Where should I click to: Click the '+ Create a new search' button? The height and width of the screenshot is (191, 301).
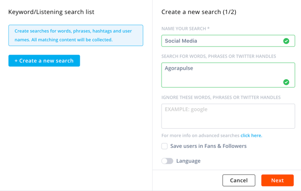coord(44,61)
